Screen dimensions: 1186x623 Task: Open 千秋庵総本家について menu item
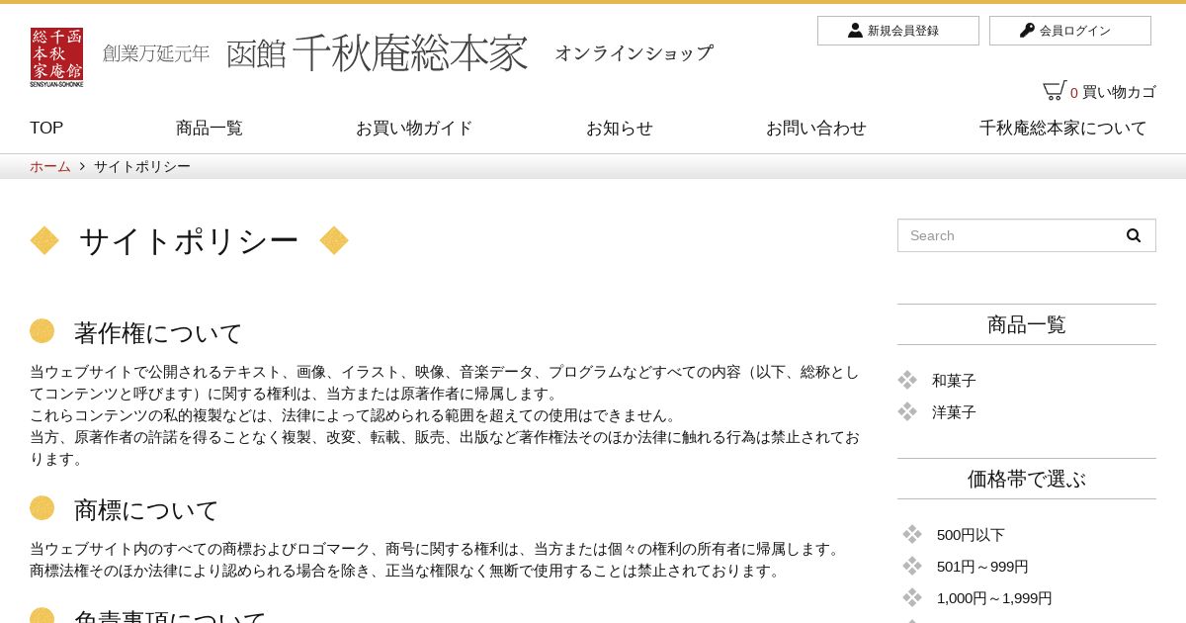1063,128
